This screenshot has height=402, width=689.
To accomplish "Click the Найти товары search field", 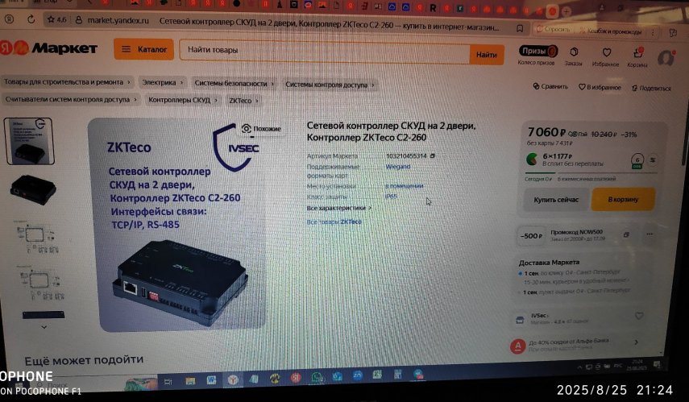I will coord(325,52).
